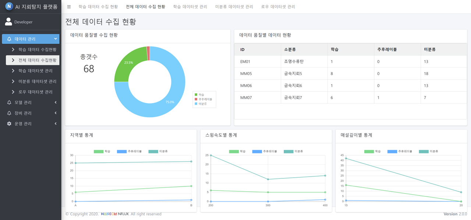
Task: Click the small red donut segment
Action: 148,53
